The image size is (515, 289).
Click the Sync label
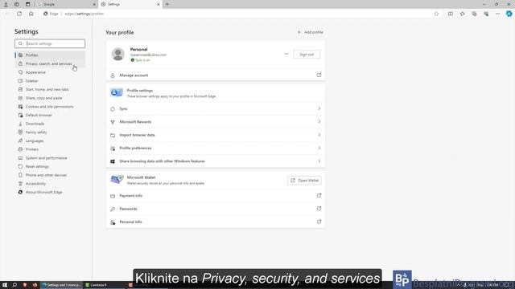pyautogui.click(x=123, y=109)
